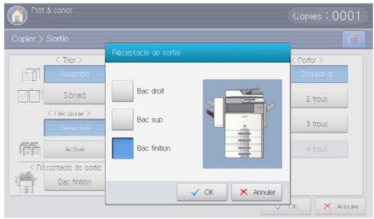
Task: Click the collated pages icon beside Assemblé
Action: point(31,75)
